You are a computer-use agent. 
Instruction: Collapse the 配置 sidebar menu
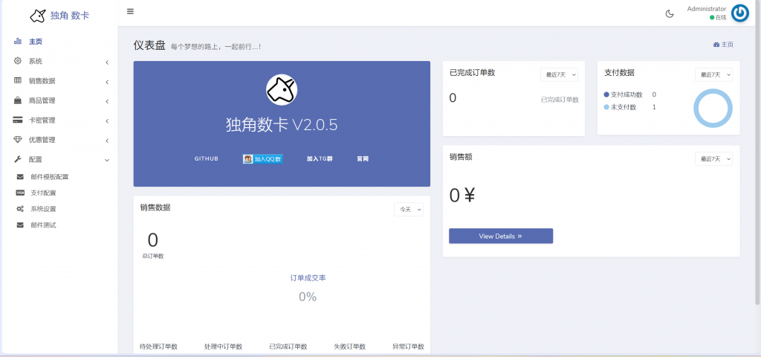coord(59,159)
